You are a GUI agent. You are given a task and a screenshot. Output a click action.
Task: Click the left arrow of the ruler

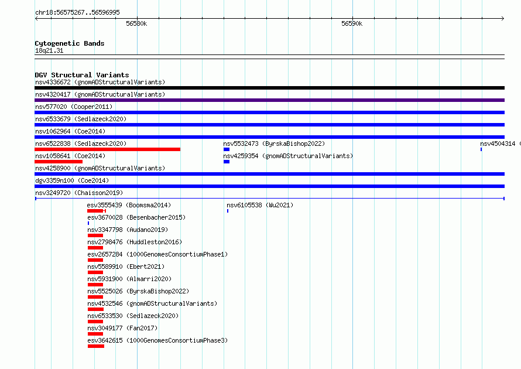click(x=37, y=18)
